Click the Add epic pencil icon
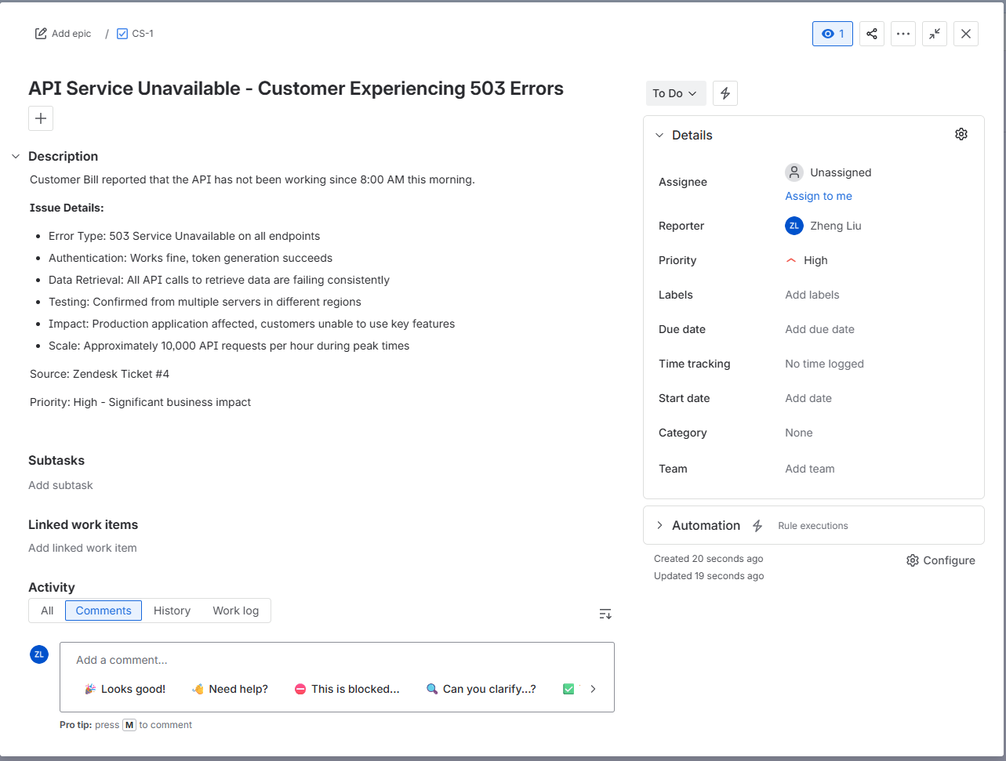1006x761 pixels. pyautogui.click(x=41, y=33)
